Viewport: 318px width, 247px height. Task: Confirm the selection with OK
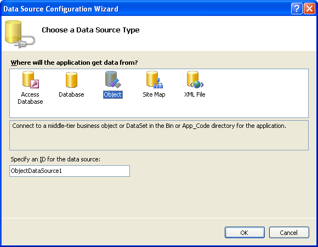click(x=245, y=233)
